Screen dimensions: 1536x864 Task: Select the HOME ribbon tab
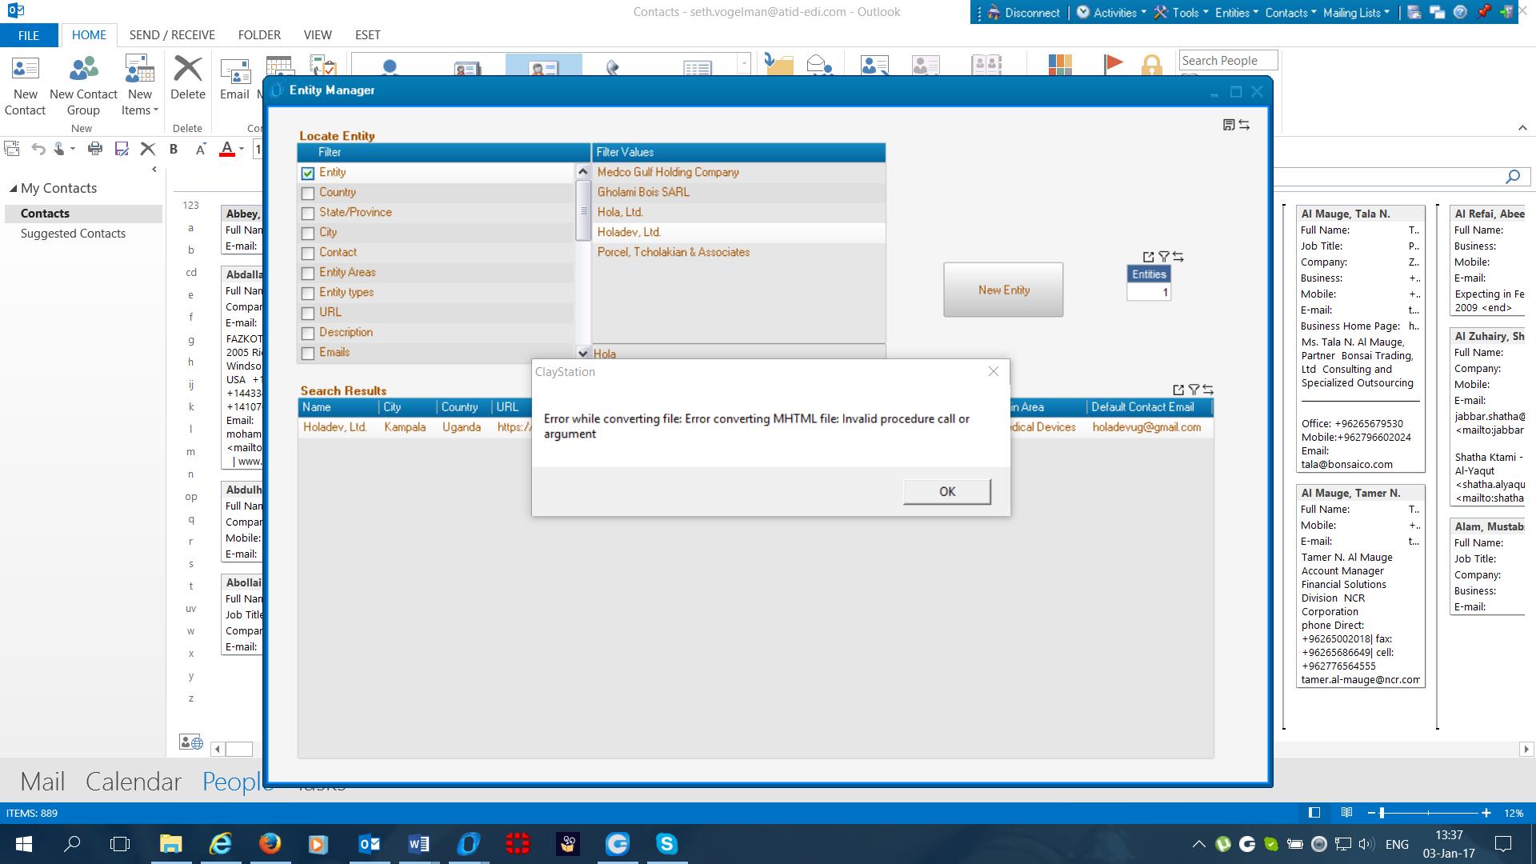(89, 35)
